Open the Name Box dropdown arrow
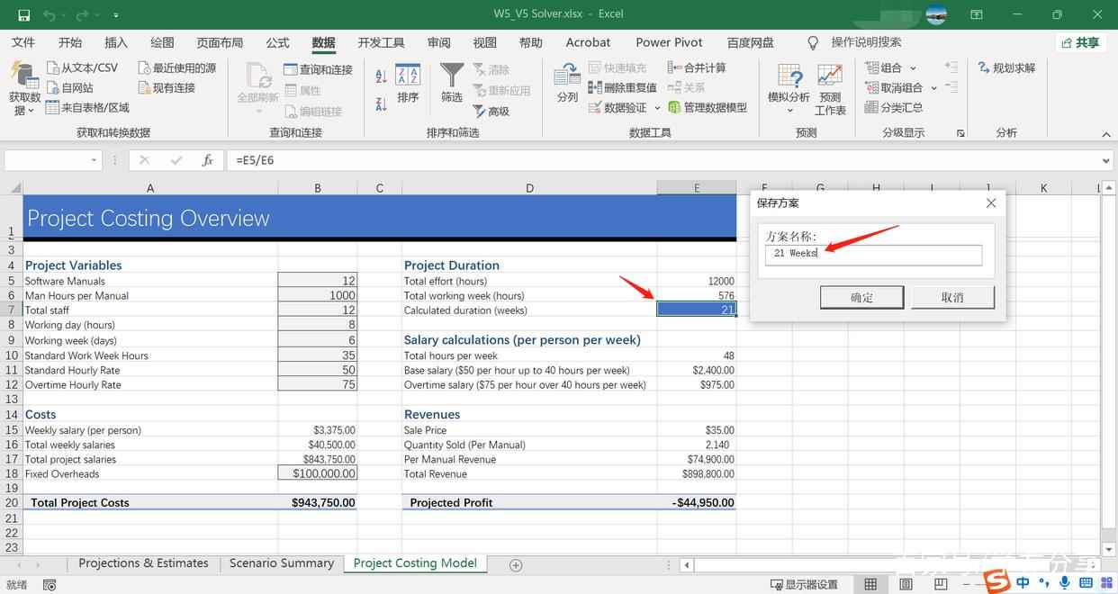The height and width of the screenshot is (594, 1118). [94, 160]
